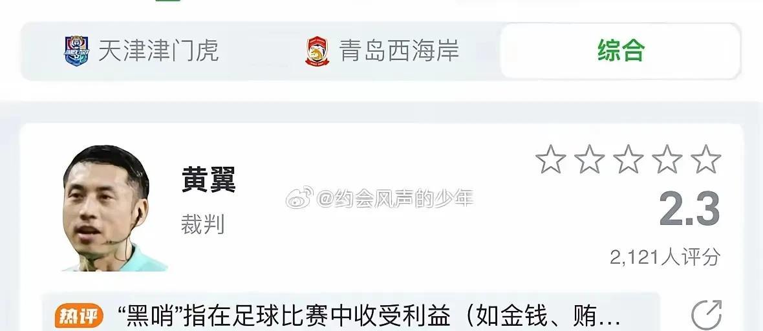Tap the share arrow icon beside hot comment
Viewport: 763px width, 331px height.
coord(707,315)
